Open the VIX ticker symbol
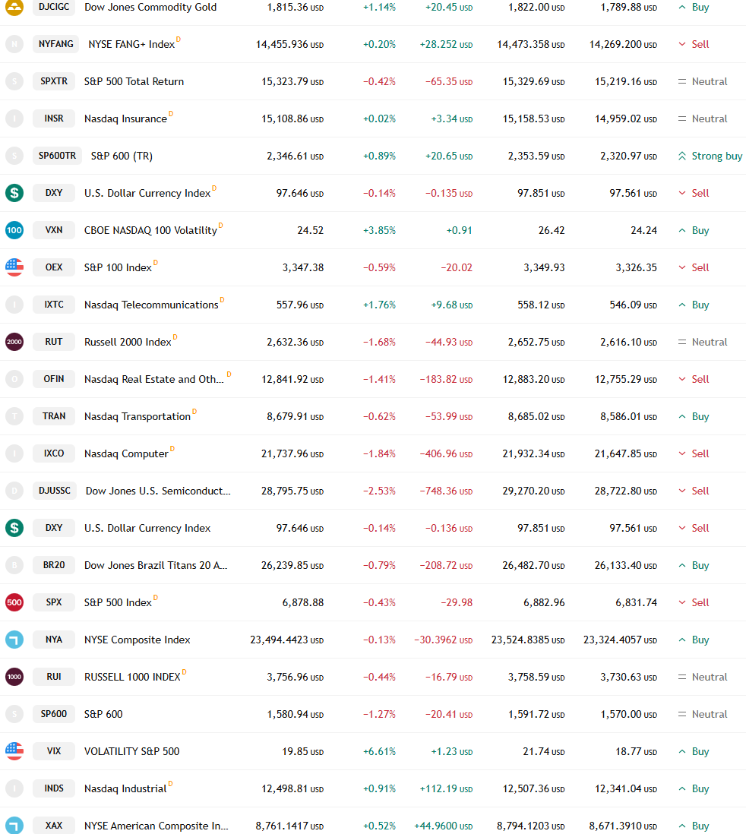 click(x=54, y=751)
